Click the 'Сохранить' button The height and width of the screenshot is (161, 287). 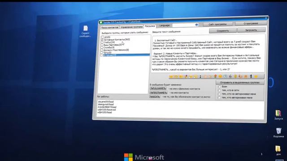coord(223,31)
